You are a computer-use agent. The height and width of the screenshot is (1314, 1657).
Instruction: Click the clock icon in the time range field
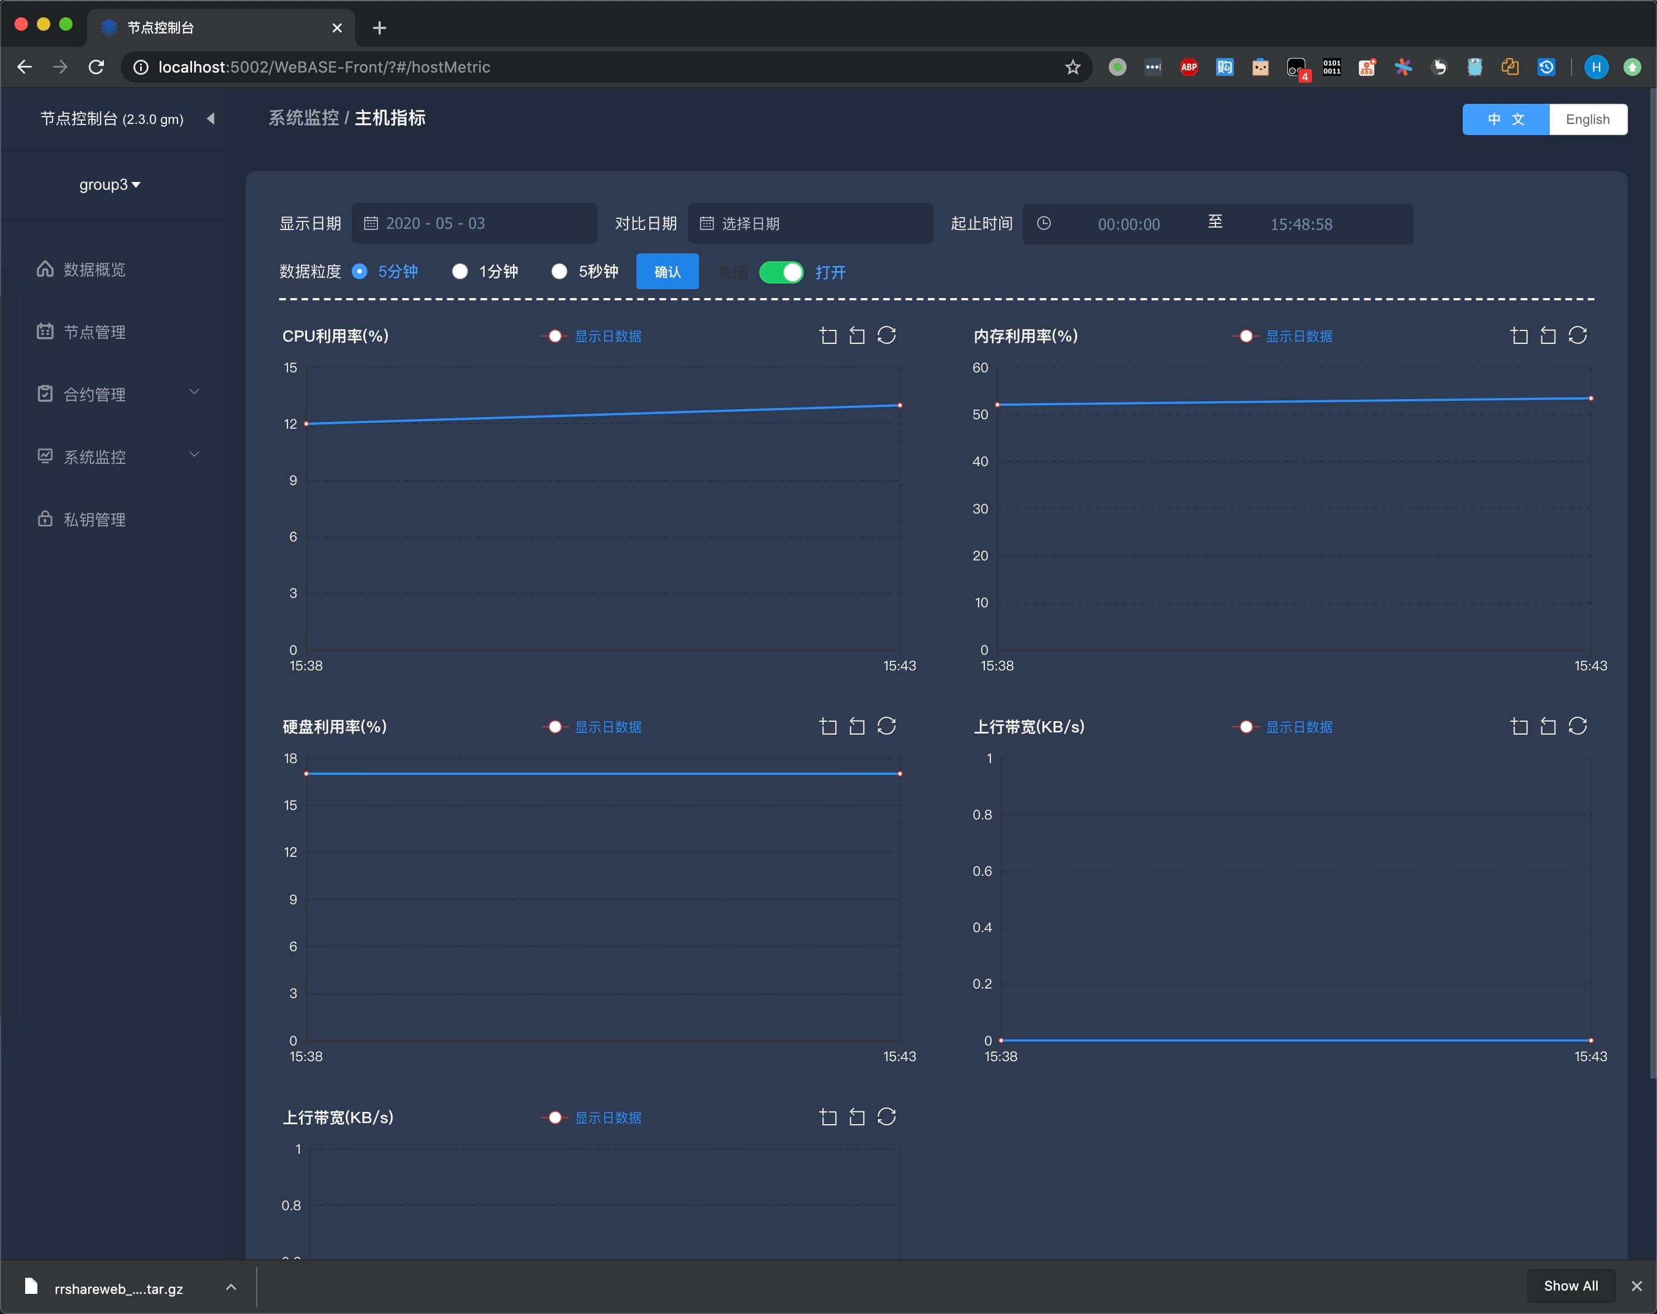coord(1043,223)
